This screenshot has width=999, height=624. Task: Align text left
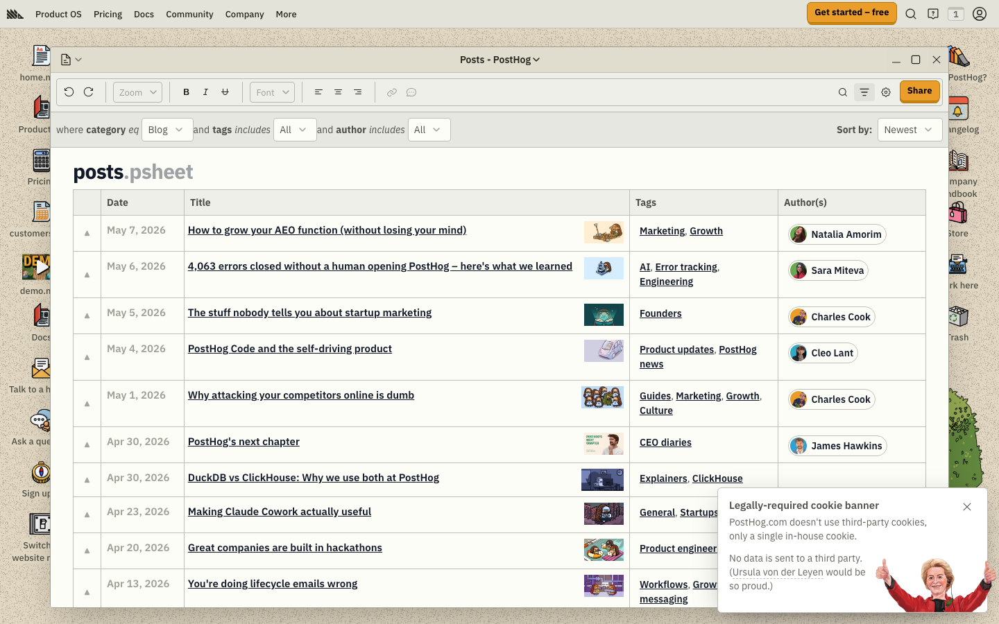coord(318,92)
